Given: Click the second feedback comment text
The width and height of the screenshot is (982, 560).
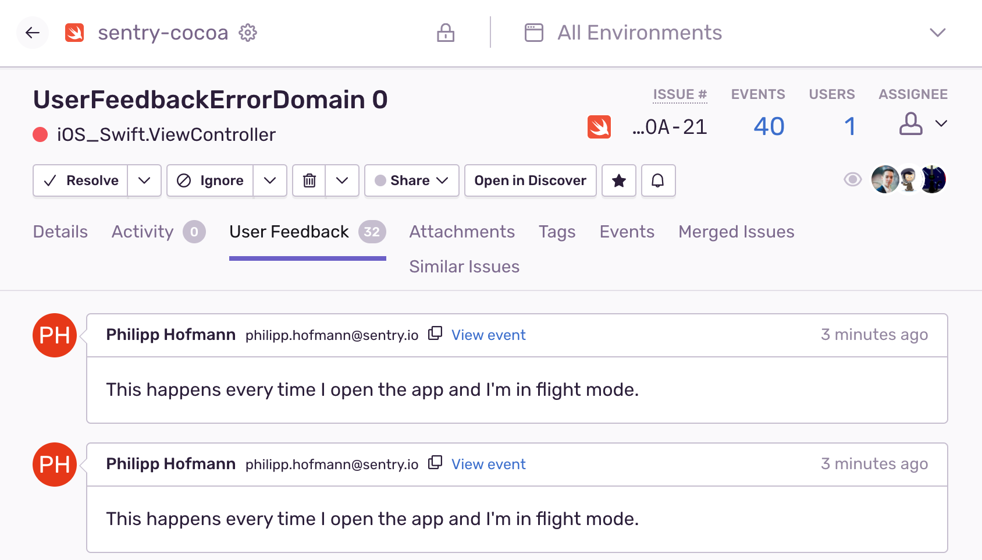Looking at the screenshot, I should [x=372, y=519].
